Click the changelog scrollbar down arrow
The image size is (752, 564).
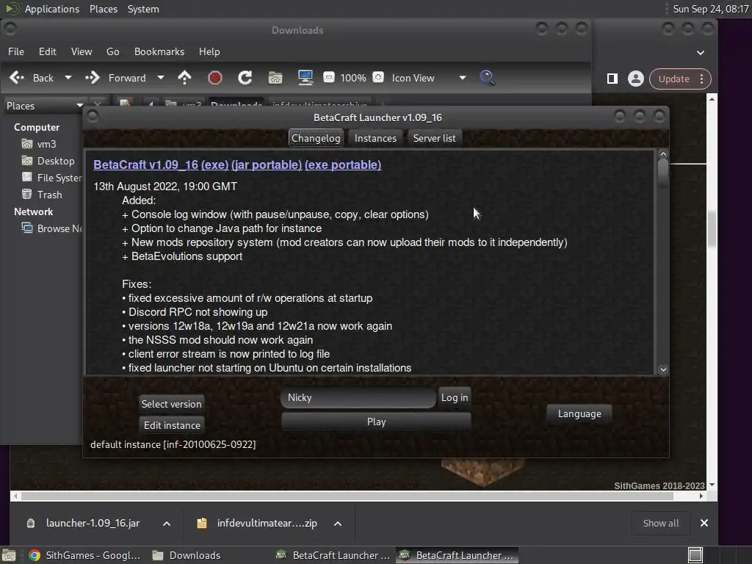(x=663, y=369)
